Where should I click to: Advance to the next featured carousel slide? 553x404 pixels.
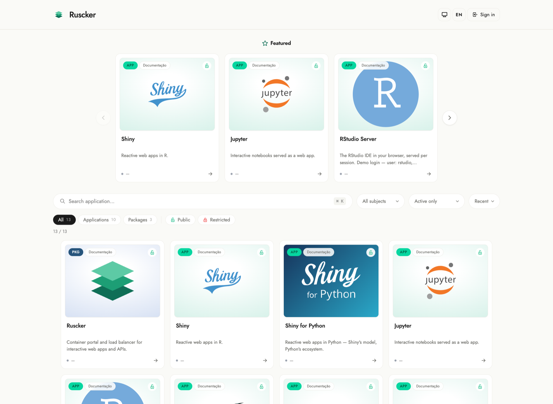pyautogui.click(x=450, y=118)
